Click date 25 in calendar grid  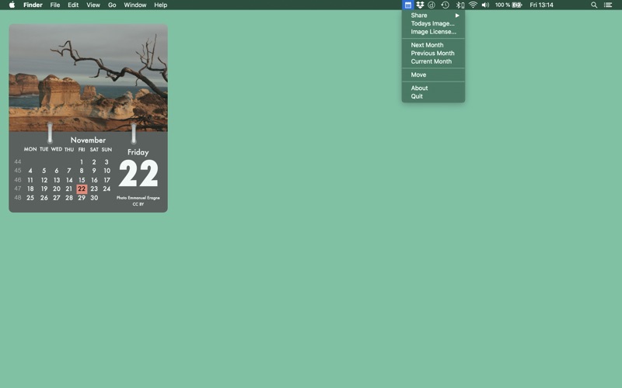click(x=30, y=198)
